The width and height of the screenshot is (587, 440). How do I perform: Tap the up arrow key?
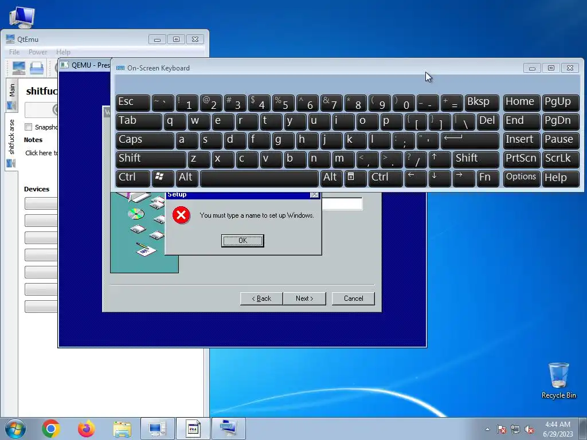(440, 159)
